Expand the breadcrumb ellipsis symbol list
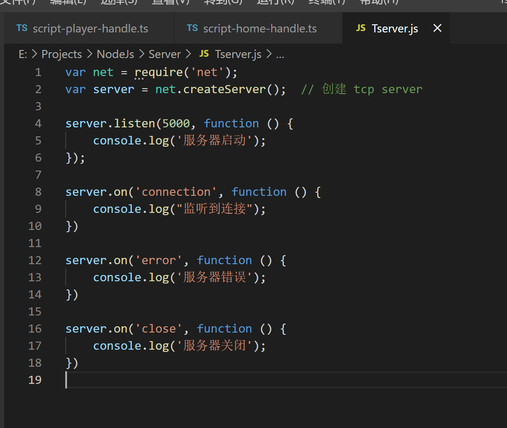This screenshot has width=507, height=428. coord(280,54)
